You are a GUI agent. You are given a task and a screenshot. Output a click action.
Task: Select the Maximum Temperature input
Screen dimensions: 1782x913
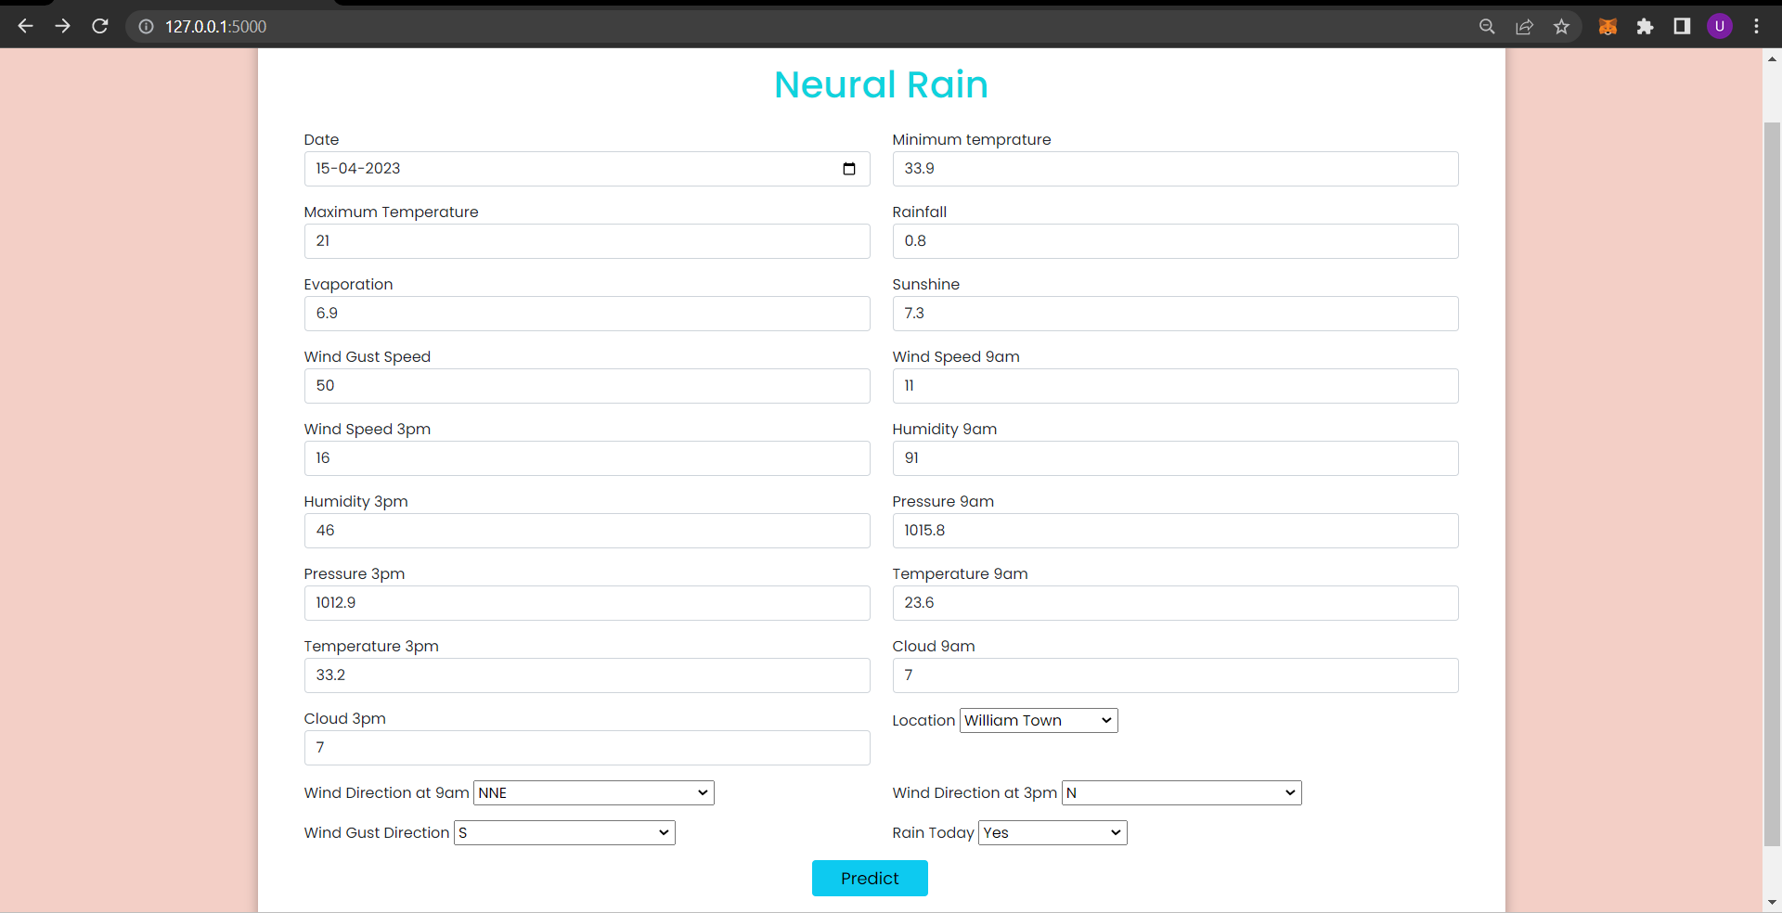click(x=587, y=241)
